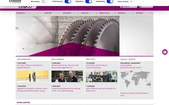The height and width of the screenshot is (105, 169).
Task: Select the third carousel slide dot
Action: (28, 49)
